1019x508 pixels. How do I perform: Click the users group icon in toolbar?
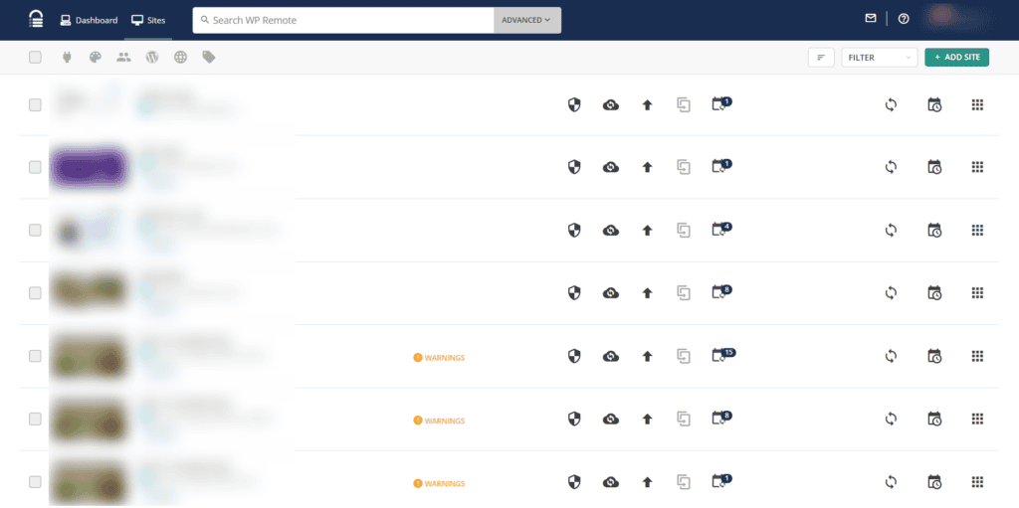tap(123, 58)
